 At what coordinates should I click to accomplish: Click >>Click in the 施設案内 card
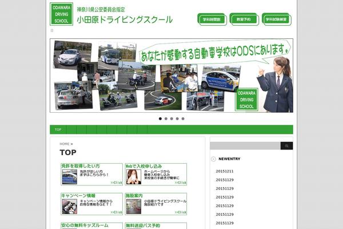[181, 212]
